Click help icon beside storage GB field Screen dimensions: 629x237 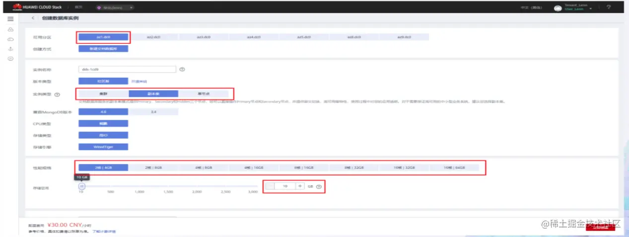pos(319,186)
